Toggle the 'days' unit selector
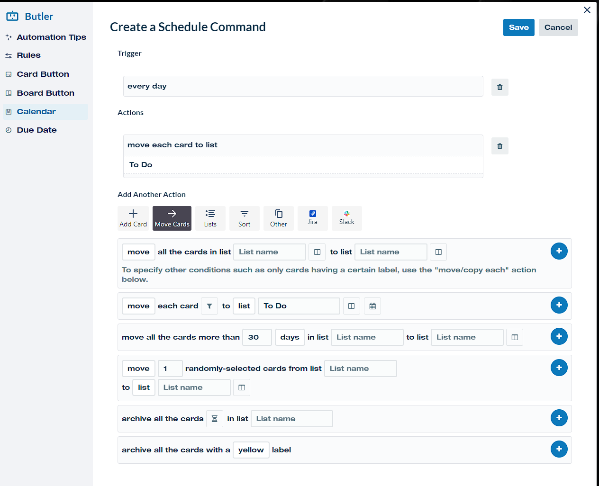Screen dimensions: 599x486 click(290, 337)
